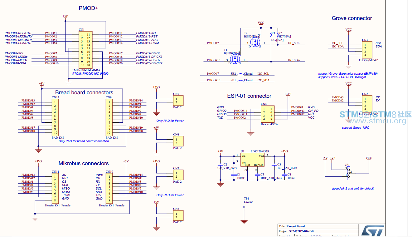Screen dimensions: 412x237
Task: Click the Mikrobus connectors heading
Action: [84, 163]
